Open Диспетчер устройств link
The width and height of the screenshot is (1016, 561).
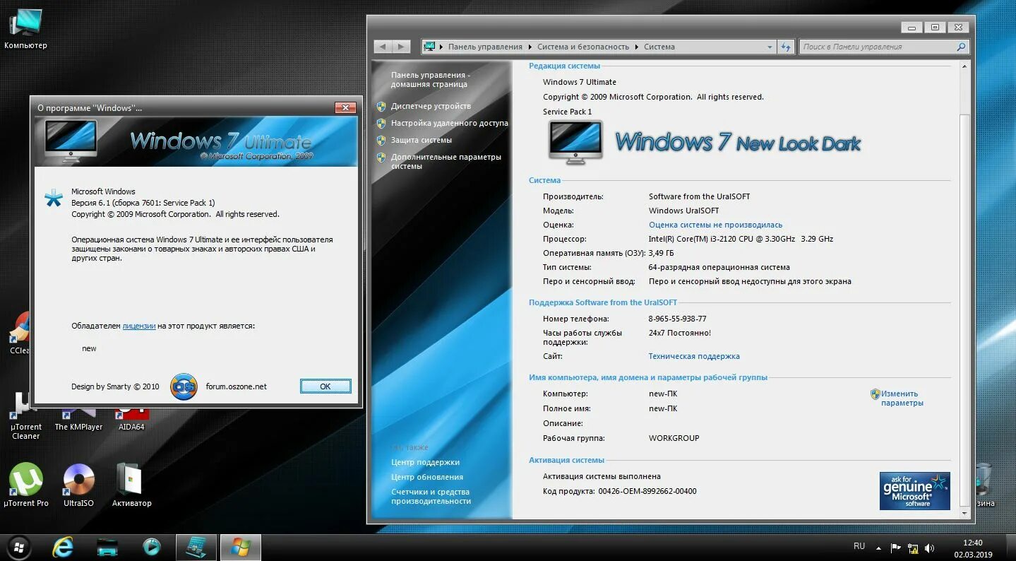tap(431, 106)
